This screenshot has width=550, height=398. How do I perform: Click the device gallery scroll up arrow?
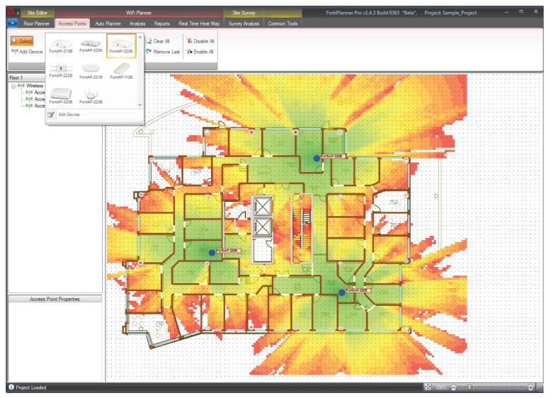point(140,38)
